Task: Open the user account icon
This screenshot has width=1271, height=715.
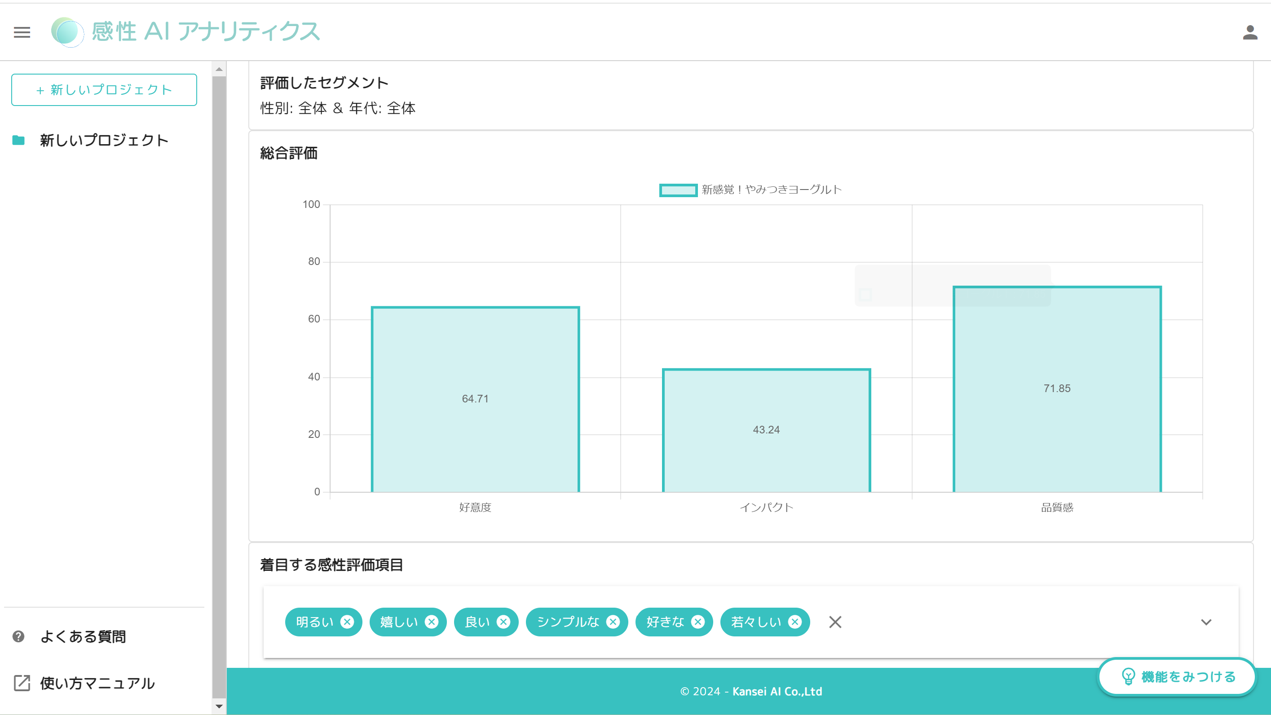Action: pyautogui.click(x=1250, y=33)
